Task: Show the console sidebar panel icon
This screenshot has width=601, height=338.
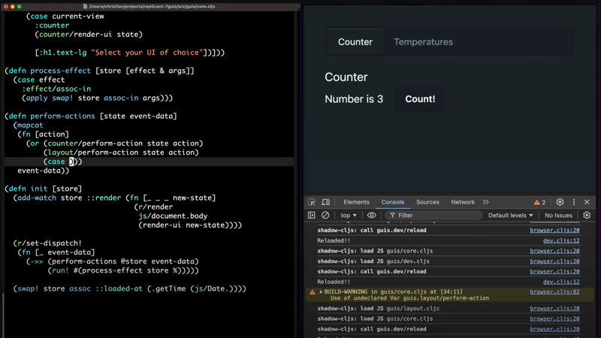Action: [x=312, y=216]
